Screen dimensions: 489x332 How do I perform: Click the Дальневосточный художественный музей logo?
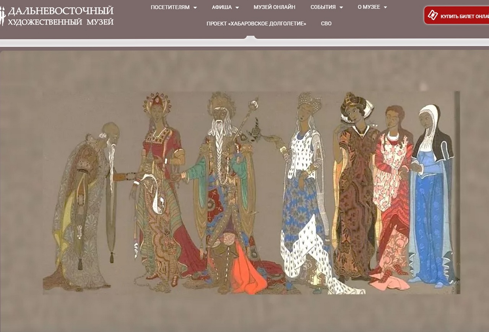pyautogui.click(x=57, y=16)
